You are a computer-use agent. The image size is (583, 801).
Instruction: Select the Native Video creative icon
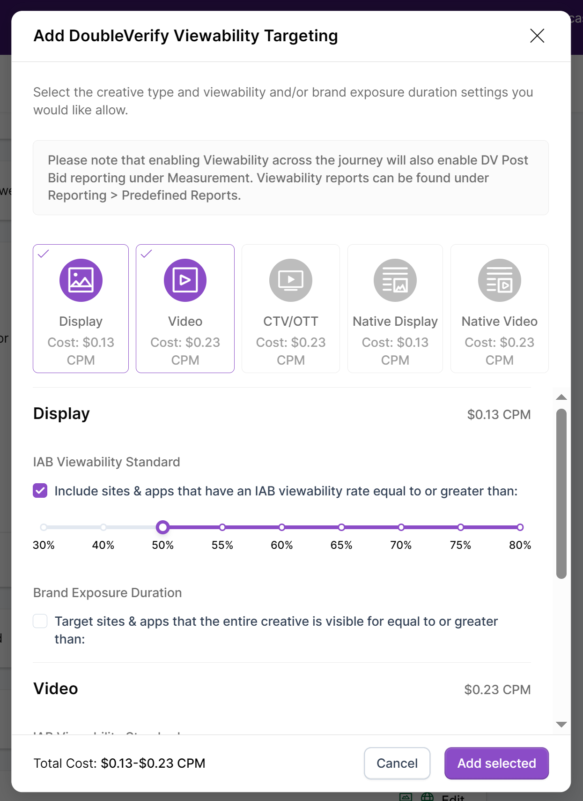(x=499, y=280)
